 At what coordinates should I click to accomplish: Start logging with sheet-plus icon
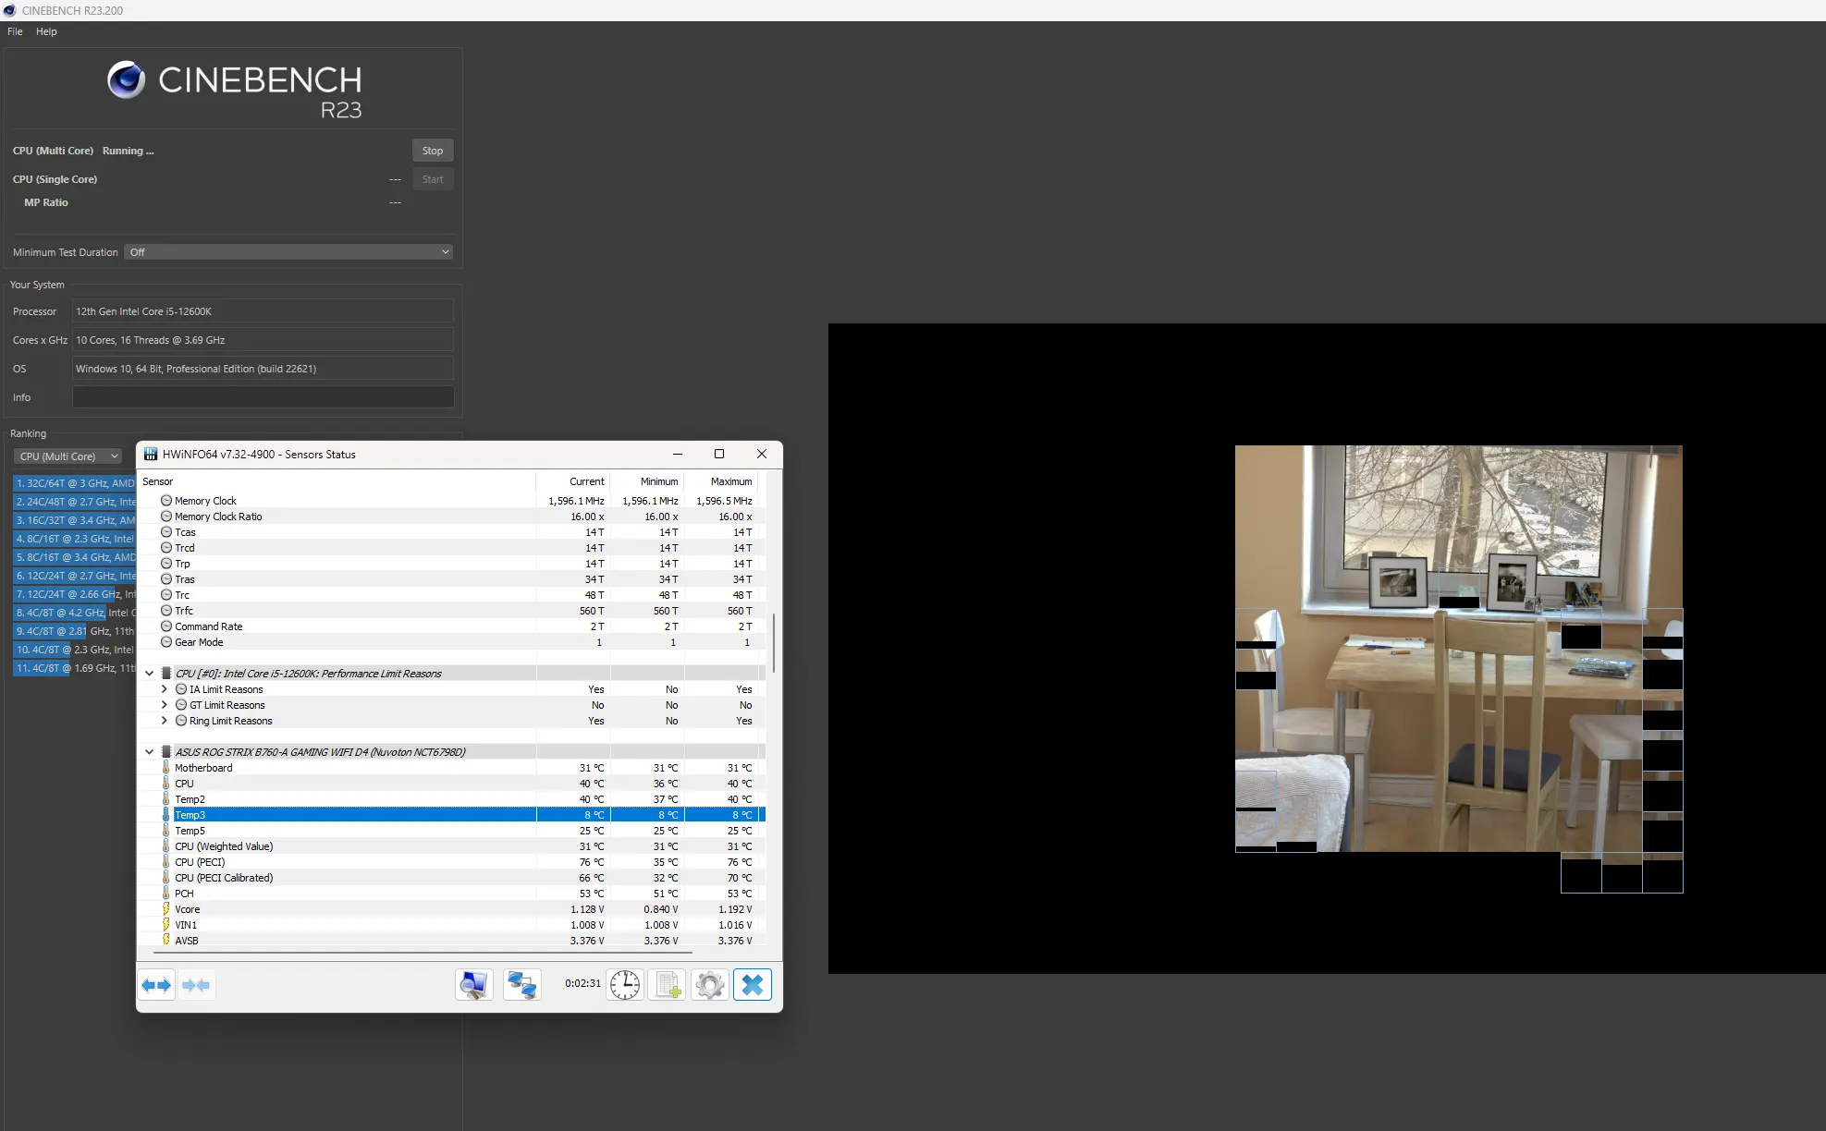tap(668, 985)
